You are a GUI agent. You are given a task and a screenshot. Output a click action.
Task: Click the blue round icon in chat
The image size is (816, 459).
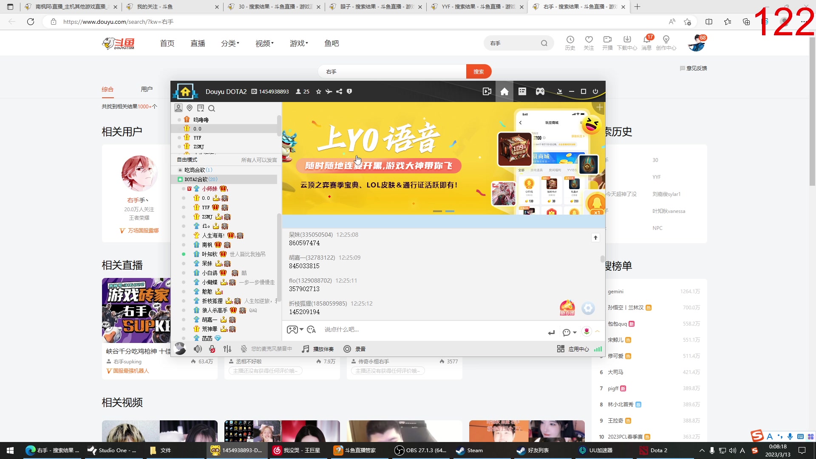[588, 308]
